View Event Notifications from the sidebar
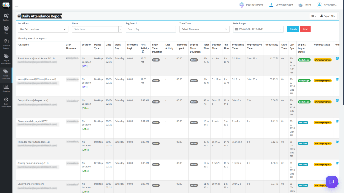This screenshot has height=193, width=344. (6, 101)
